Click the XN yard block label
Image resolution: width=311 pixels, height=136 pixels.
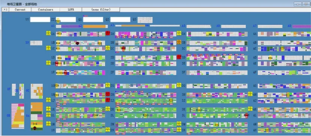[27, 42]
